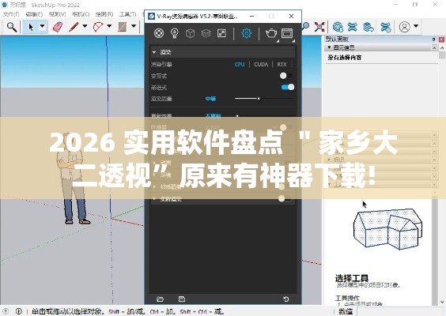Close the 图元信息 panel with its X
Screen dimensions: 446x316
pos(434,47)
